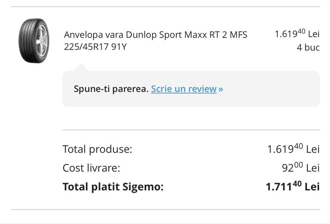Select the bold 1.711 Lei total amount

(293, 187)
